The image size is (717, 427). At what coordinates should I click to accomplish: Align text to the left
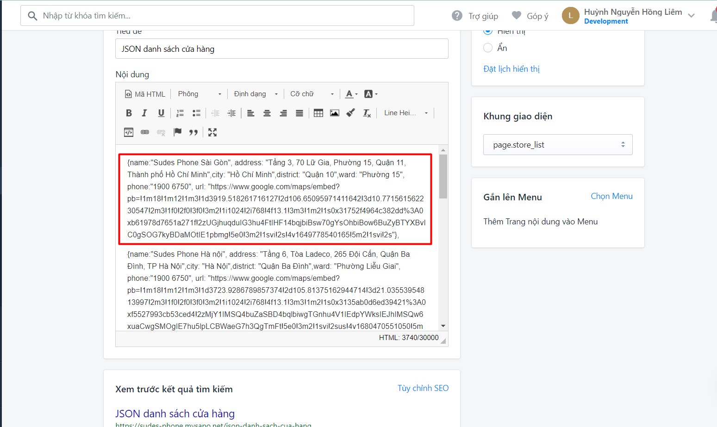(251, 113)
